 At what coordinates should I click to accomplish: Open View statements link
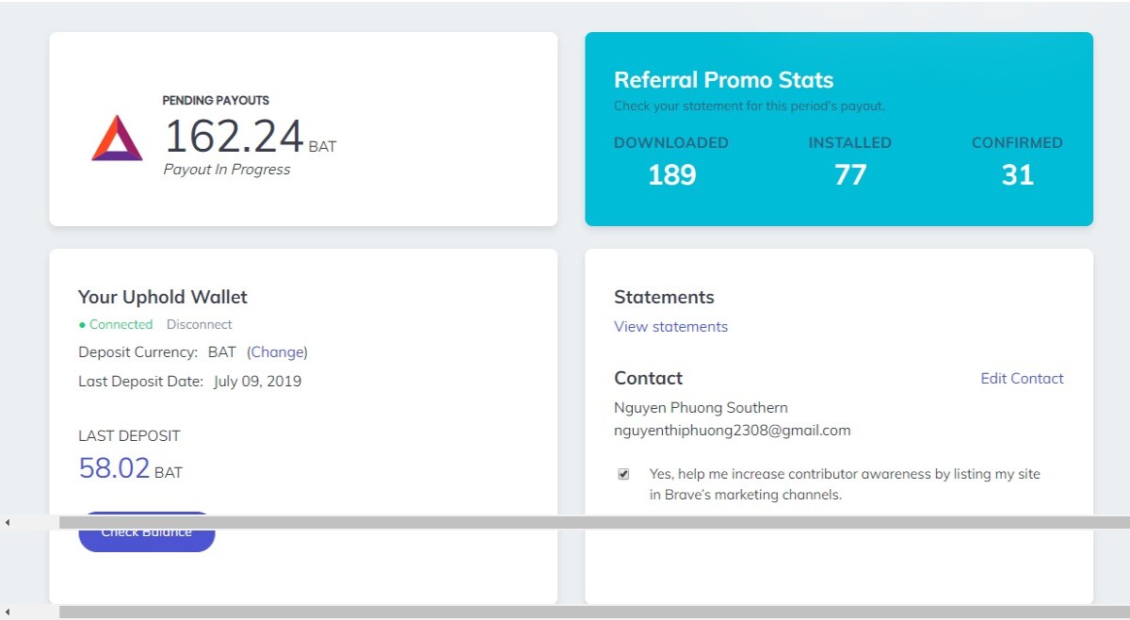(670, 327)
